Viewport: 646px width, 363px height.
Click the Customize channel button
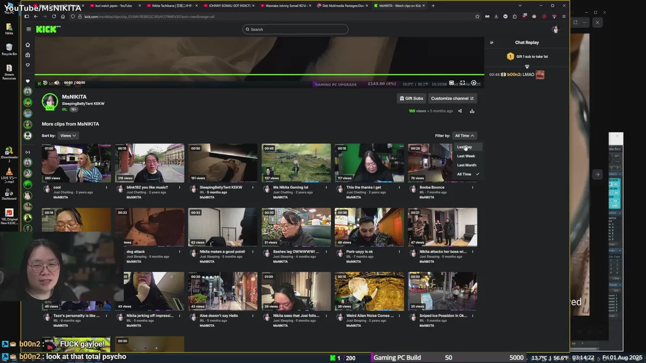tap(452, 98)
